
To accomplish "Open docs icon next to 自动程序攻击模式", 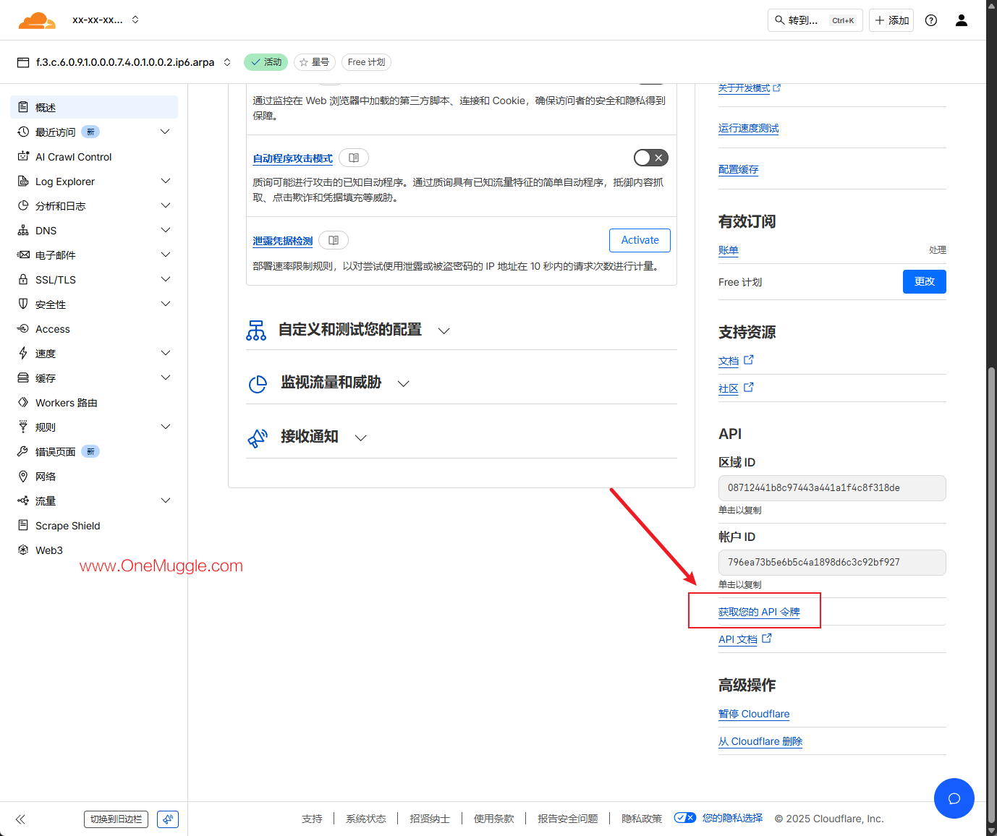I will [x=354, y=158].
